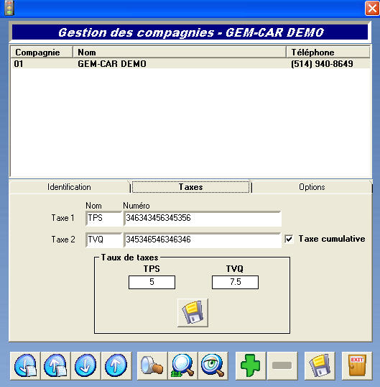Screen dimensions: 380x387
Task: Click the Taxe 2 name field TVQ
Action: point(103,240)
